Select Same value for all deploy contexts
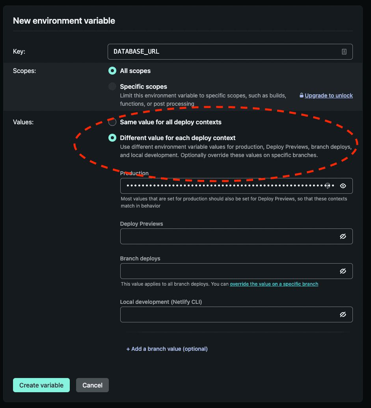Screen dimensions: 371x408 [x=112, y=122]
